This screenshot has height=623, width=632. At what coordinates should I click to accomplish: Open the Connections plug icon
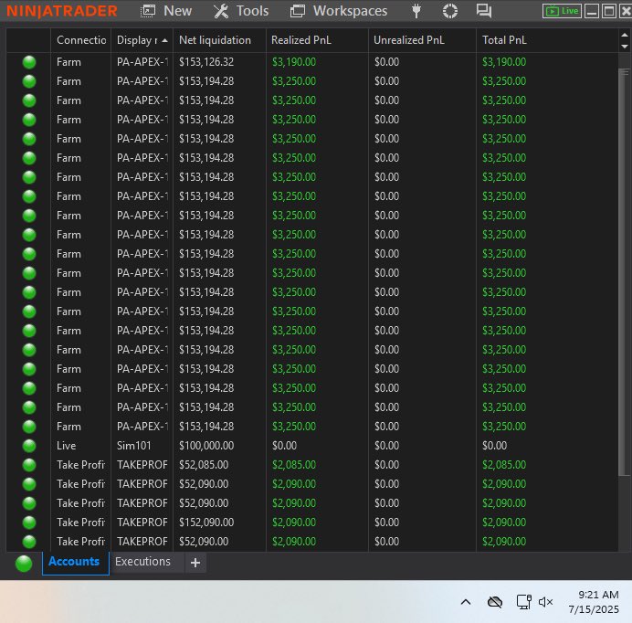416,11
